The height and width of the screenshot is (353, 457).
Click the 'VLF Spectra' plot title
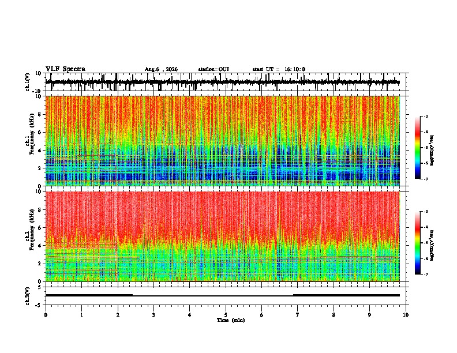point(65,69)
